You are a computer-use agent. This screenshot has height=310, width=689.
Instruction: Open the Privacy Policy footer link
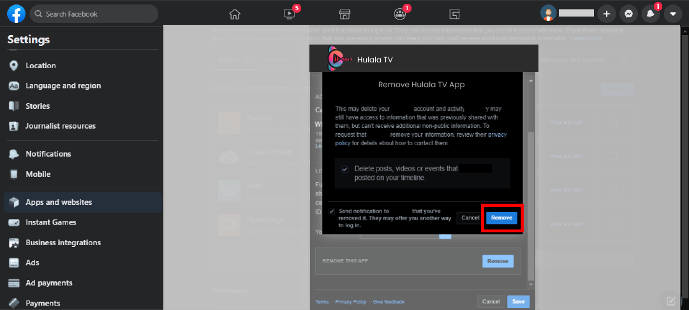[x=351, y=302]
